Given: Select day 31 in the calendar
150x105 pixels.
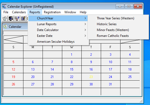Looking at the screenshot, I should (x=110, y=84).
